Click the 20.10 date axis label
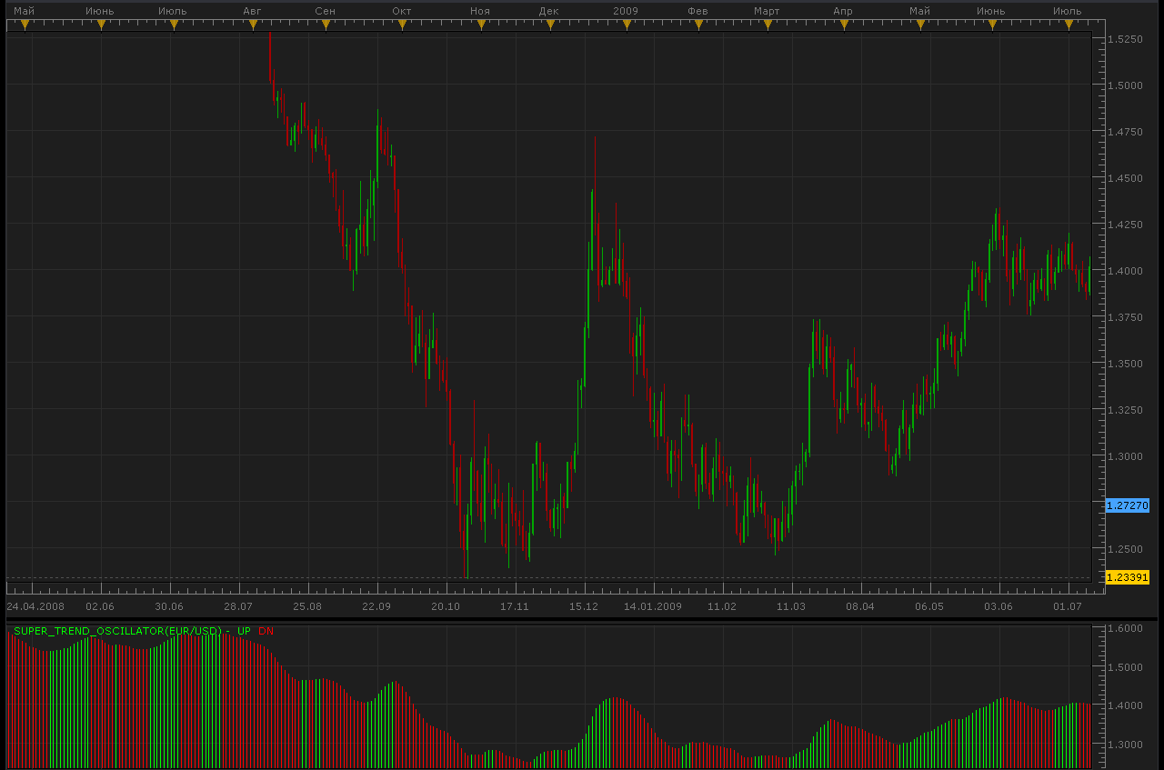This screenshot has height=770, width=1164. (446, 606)
